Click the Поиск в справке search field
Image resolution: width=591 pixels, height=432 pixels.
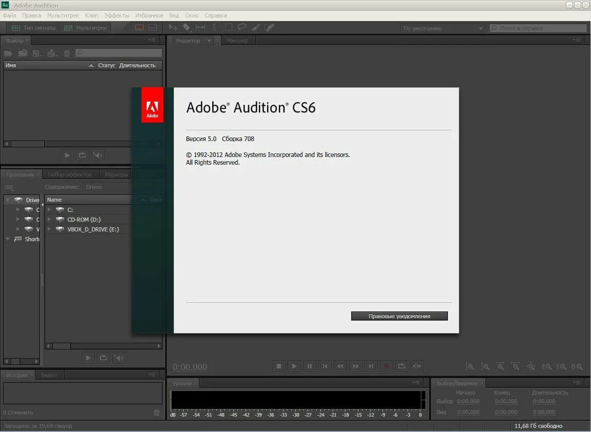pos(538,28)
